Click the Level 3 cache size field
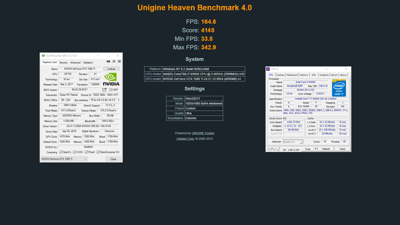Screen dimensions: 400x225 click(327, 133)
